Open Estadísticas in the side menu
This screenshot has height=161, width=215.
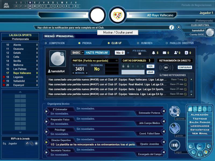coord(200,130)
